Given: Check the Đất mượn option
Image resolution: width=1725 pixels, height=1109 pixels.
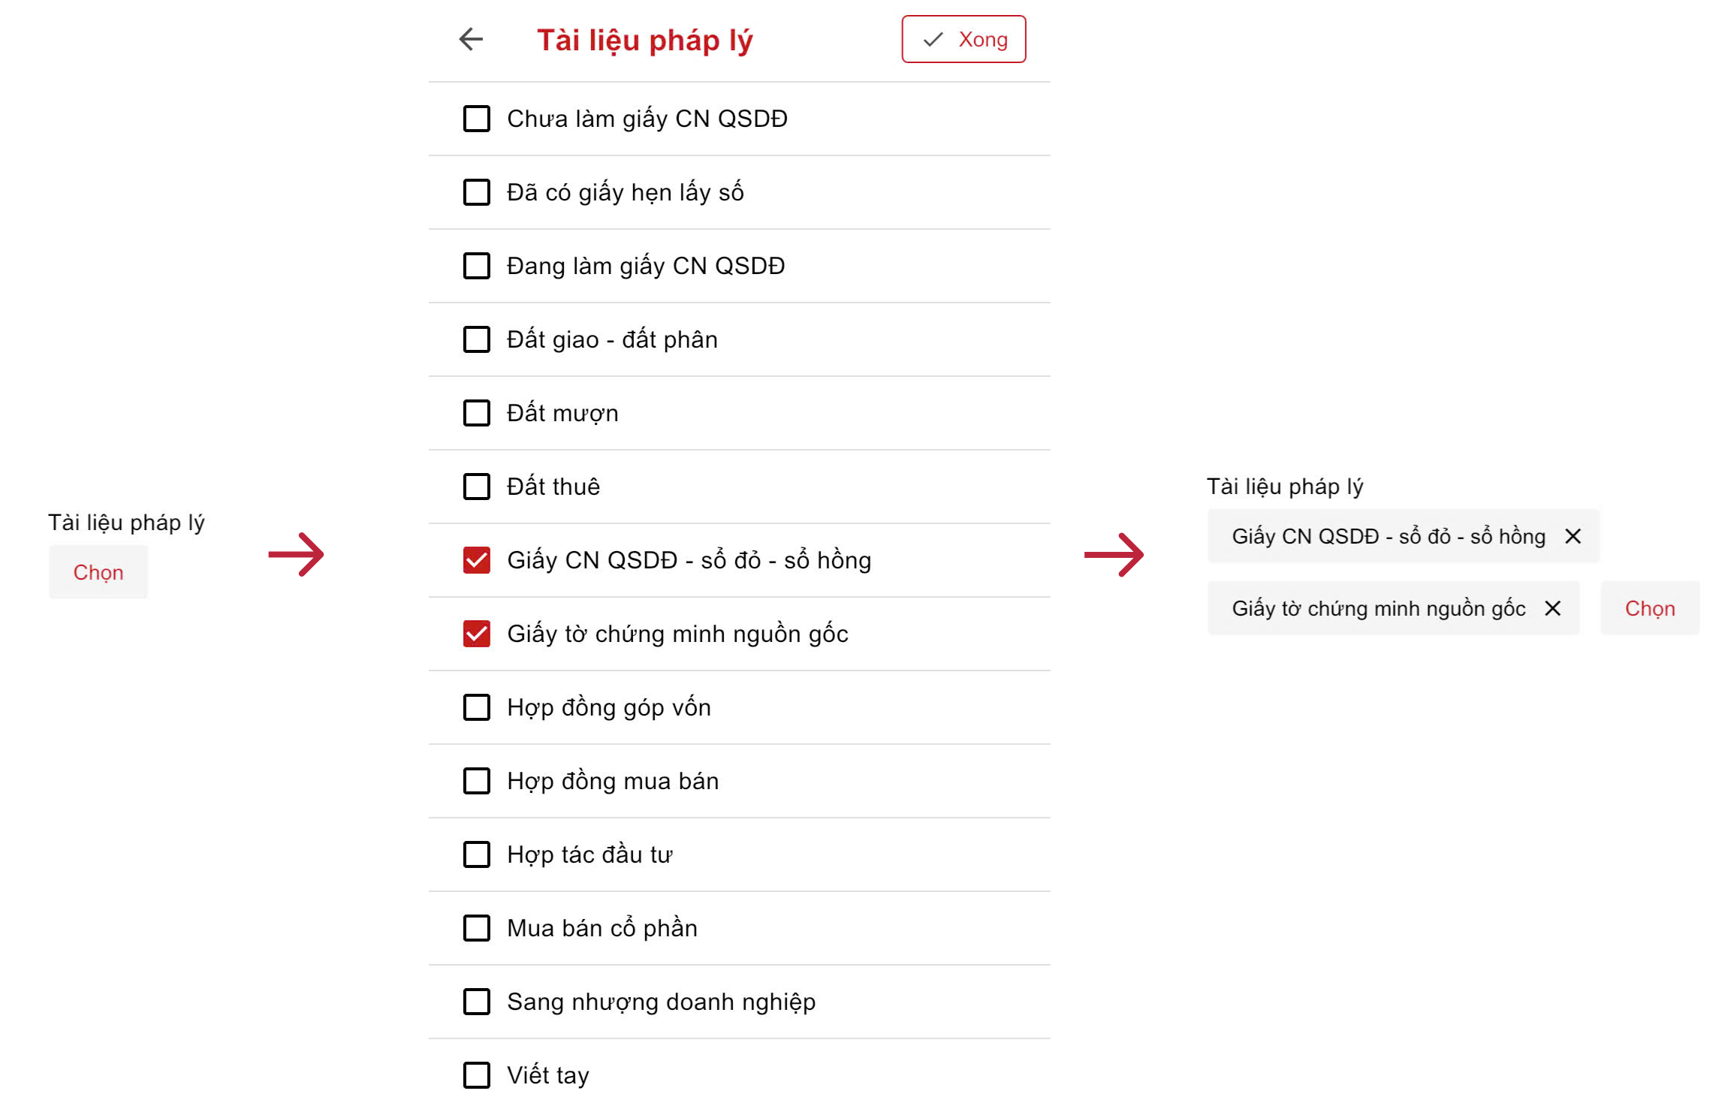Looking at the screenshot, I should coord(476,413).
